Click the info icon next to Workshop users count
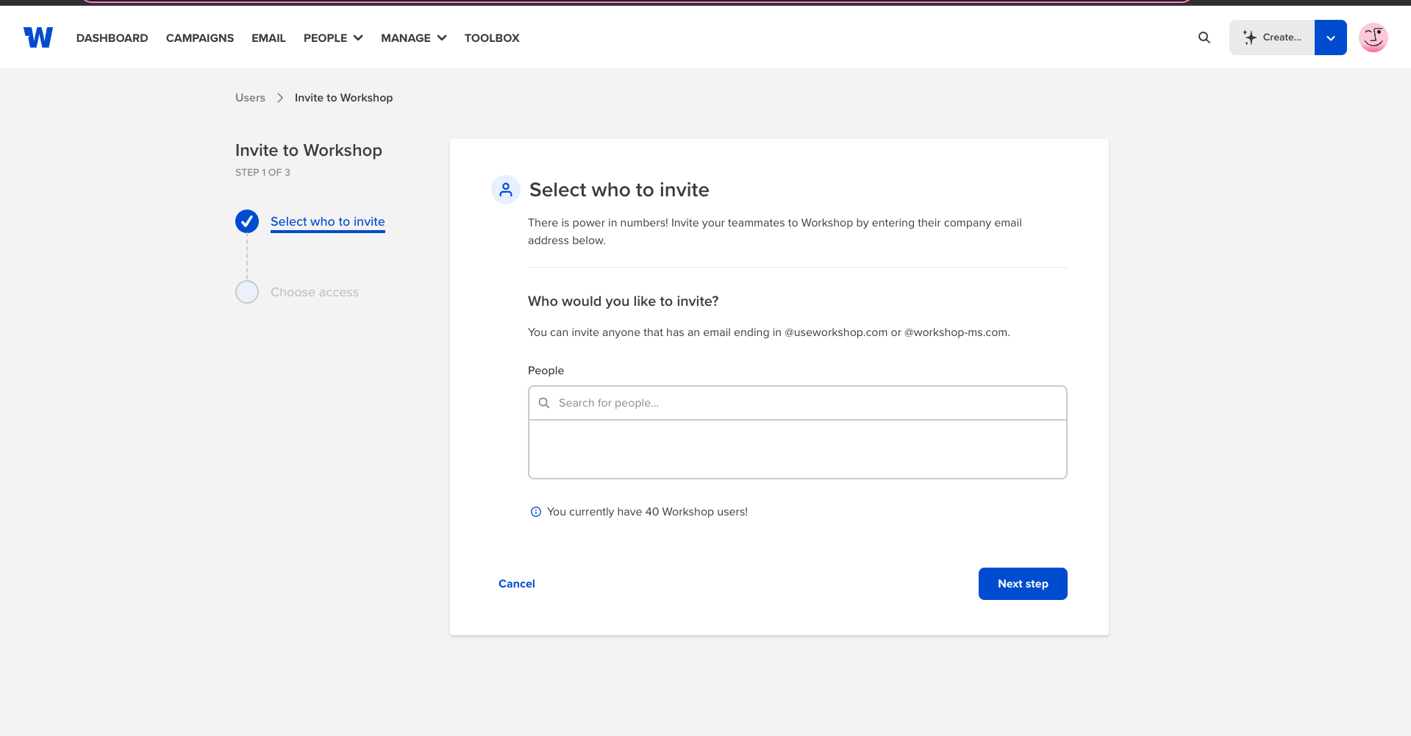The width and height of the screenshot is (1411, 736). 536,512
